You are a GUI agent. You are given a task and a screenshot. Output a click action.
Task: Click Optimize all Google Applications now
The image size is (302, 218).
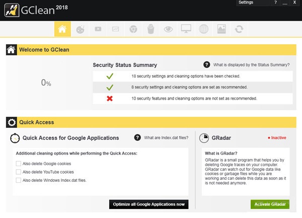pyautogui.click(x=149, y=204)
